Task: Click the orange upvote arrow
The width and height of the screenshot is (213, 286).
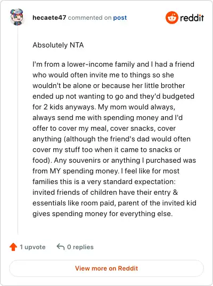Action: click(x=13, y=247)
